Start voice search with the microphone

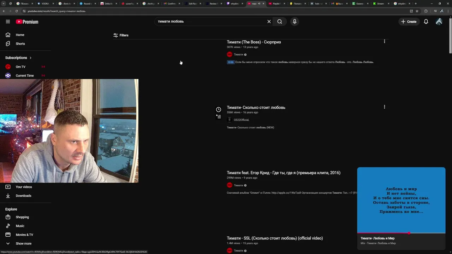[x=295, y=22]
